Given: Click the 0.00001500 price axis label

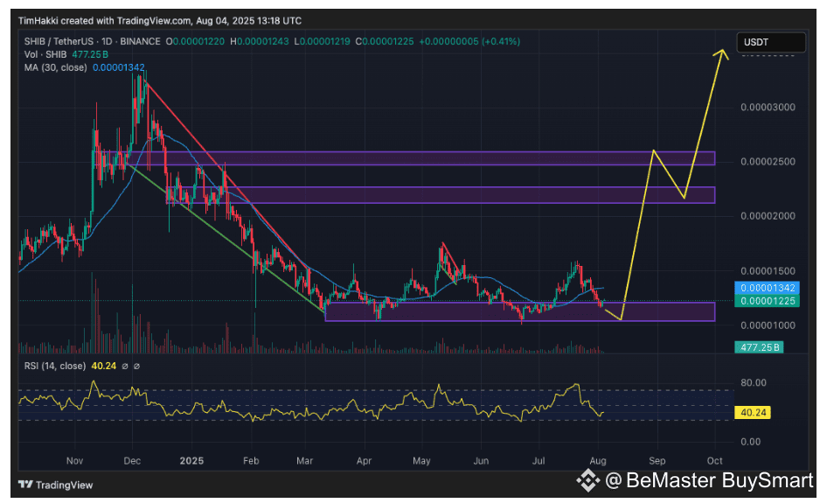Looking at the screenshot, I should pos(768,271).
